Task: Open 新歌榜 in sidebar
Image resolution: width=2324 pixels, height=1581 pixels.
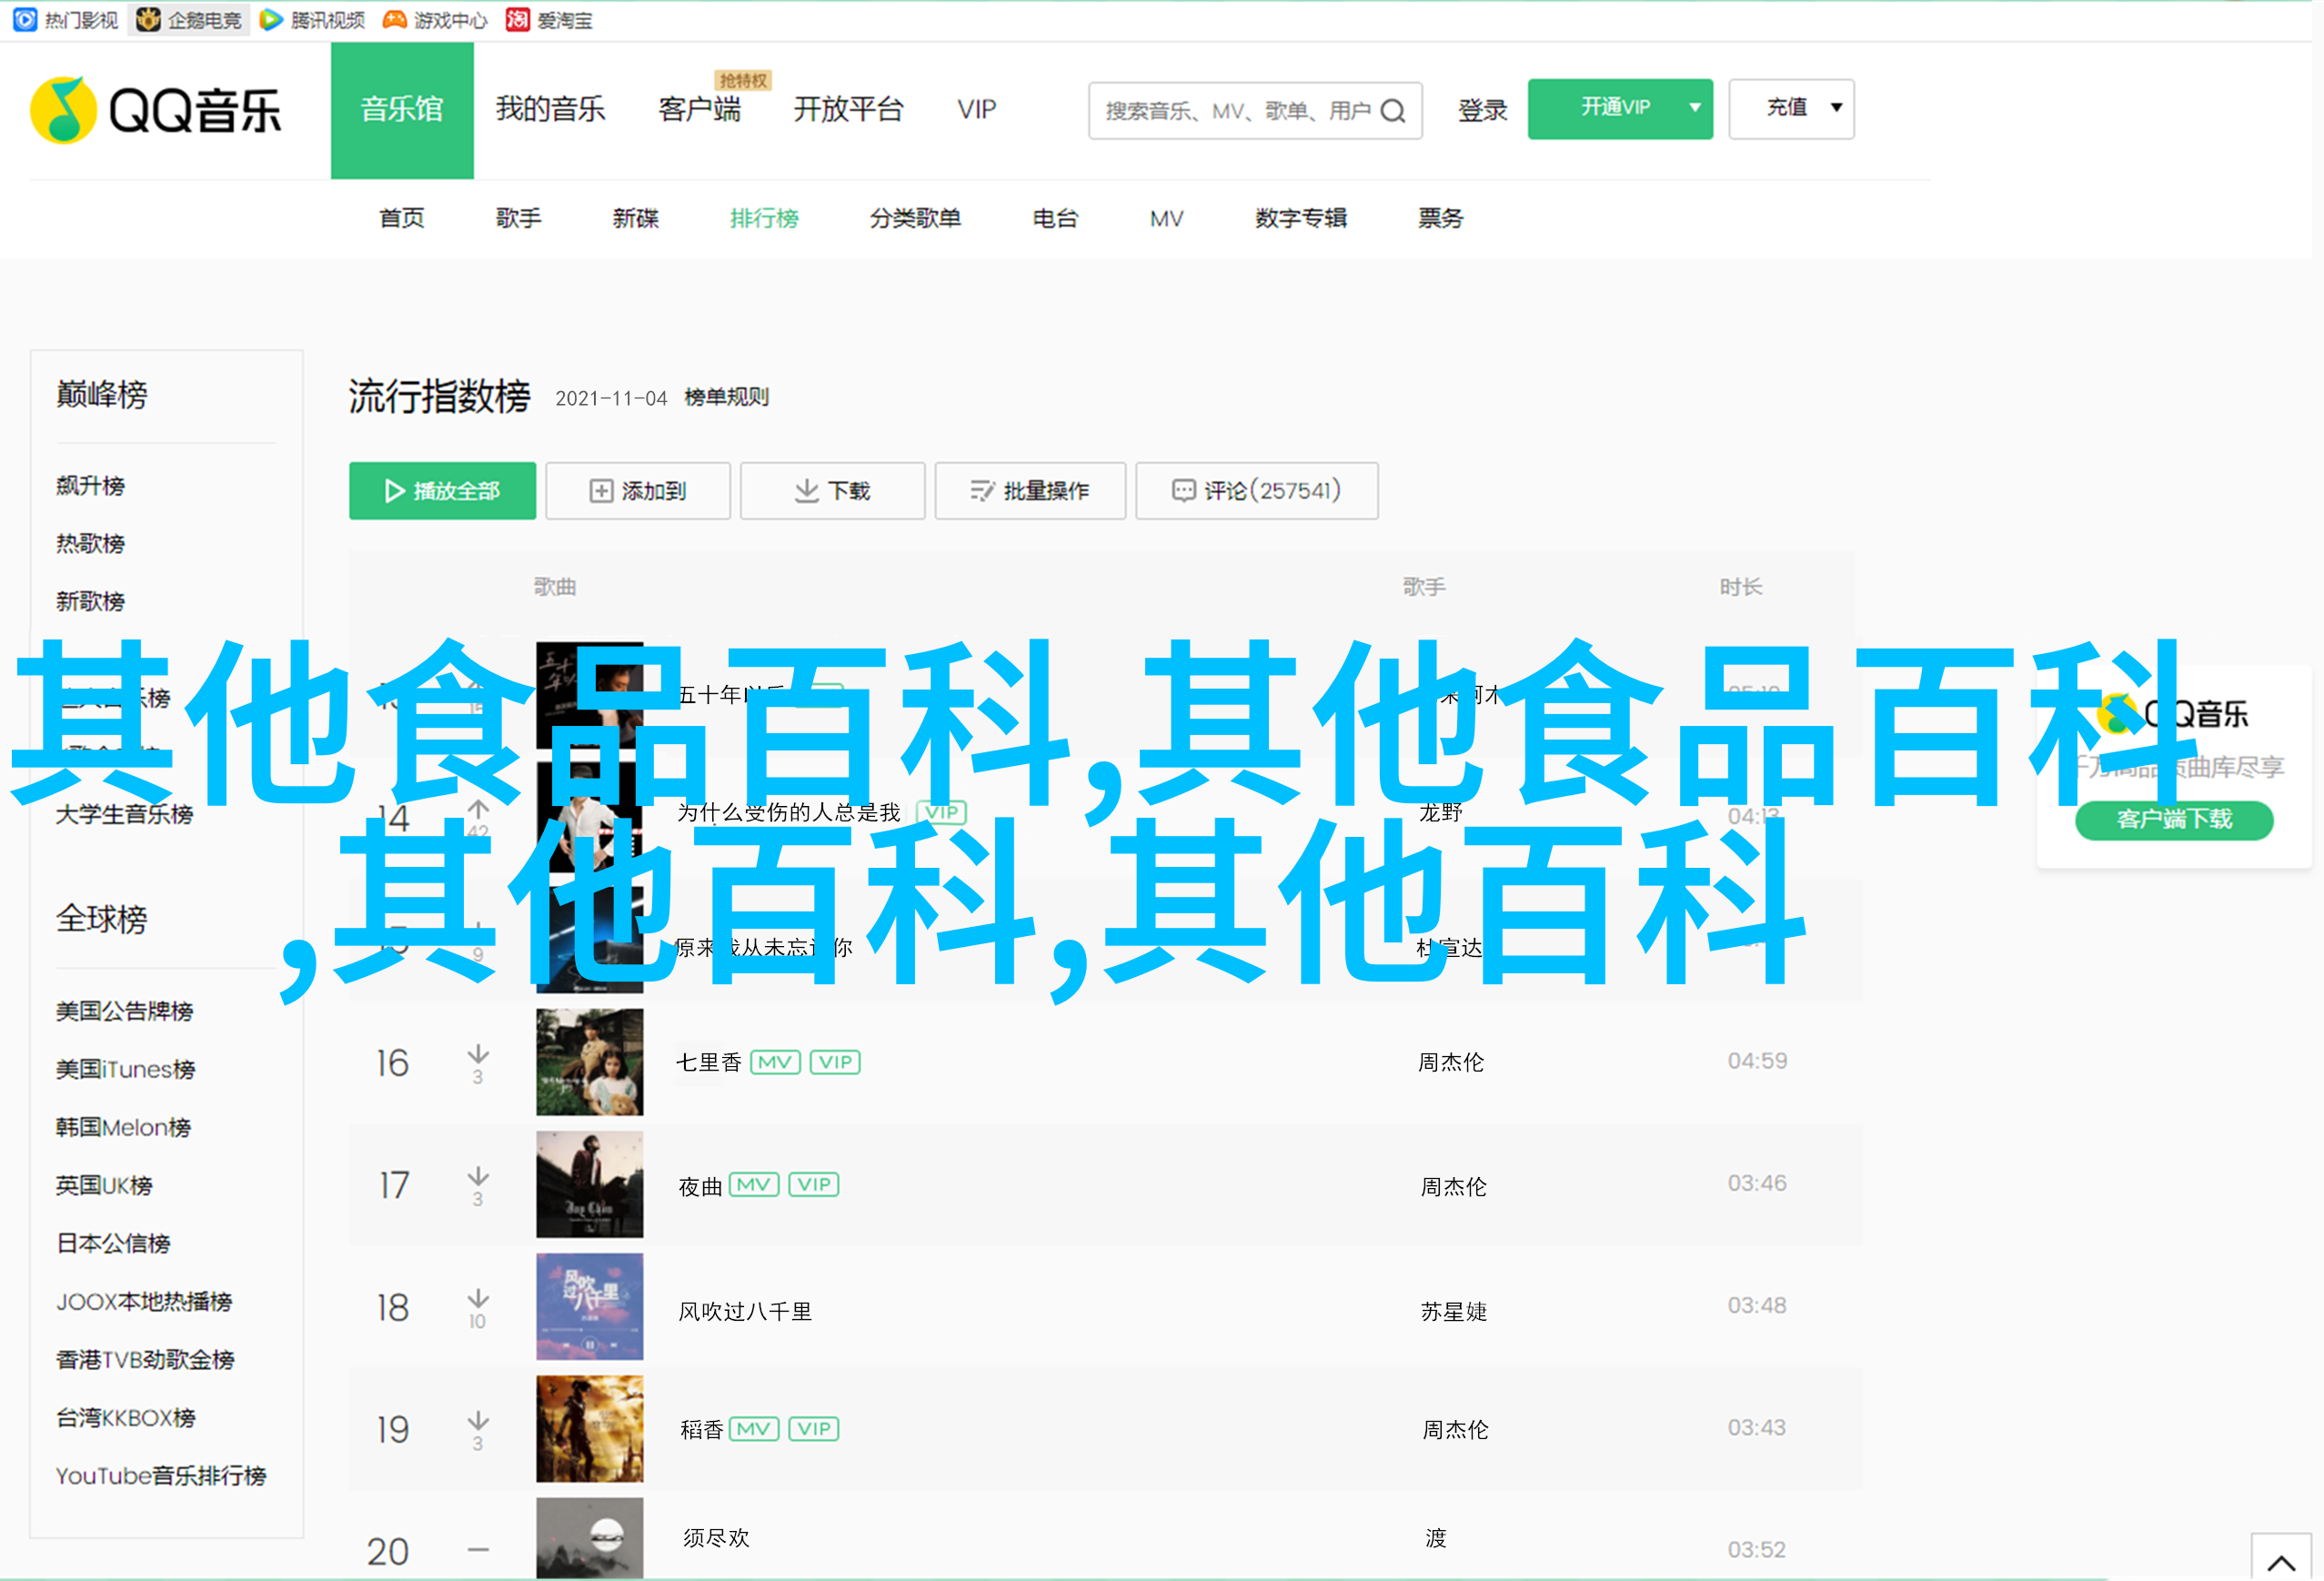Action: click(90, 602)
